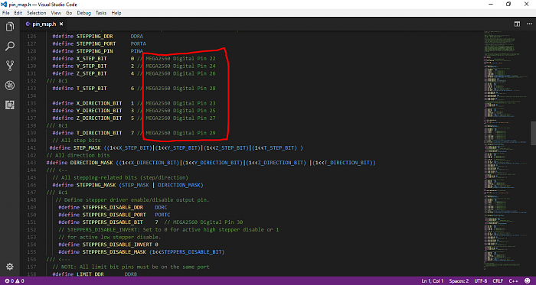The width and height of the screenshot is (536, 285).
Task: Open the Extensions view
Action: click(10, 105)
